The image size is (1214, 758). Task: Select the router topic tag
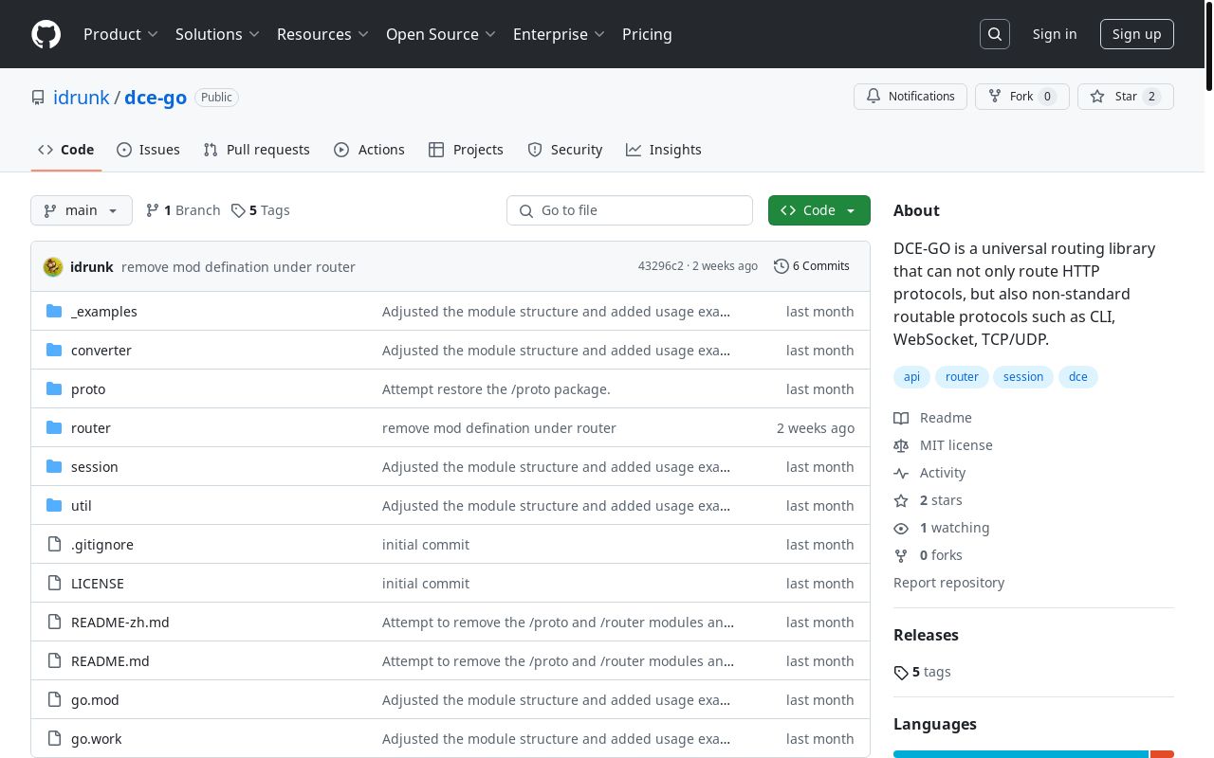(962, 377)
